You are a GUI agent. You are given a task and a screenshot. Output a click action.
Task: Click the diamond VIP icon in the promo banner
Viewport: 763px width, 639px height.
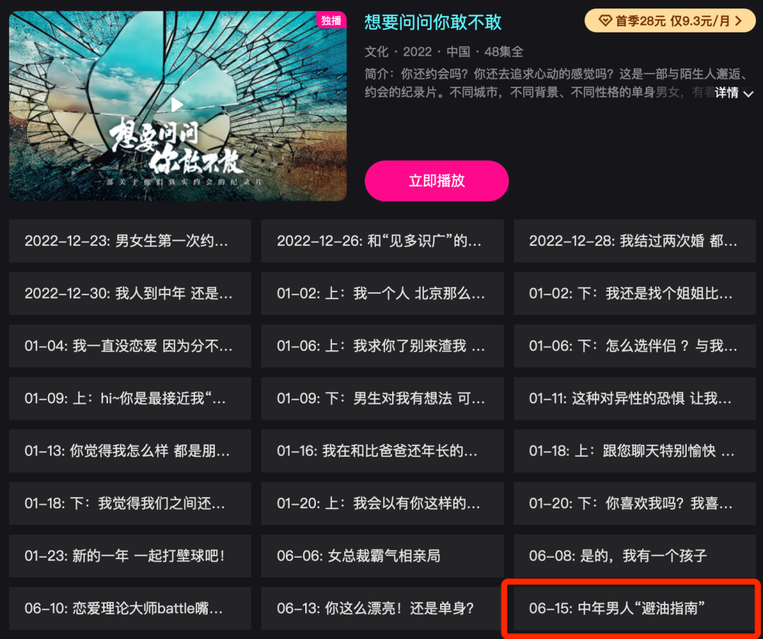coord(605,21)
